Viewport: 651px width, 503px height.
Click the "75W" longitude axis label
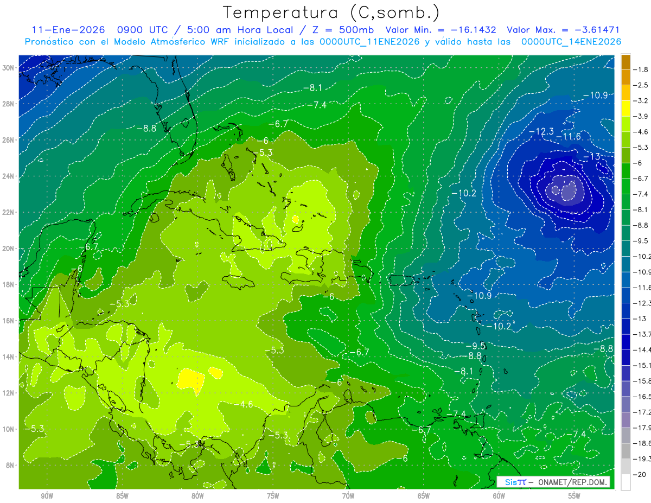(x=273, y=496)
